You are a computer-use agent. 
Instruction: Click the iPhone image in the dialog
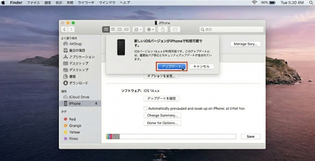tap(121, 47)
